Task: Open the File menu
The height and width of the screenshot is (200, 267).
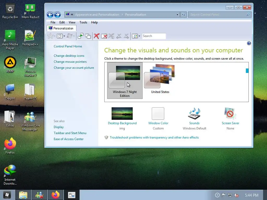Action: coord(53,22)
